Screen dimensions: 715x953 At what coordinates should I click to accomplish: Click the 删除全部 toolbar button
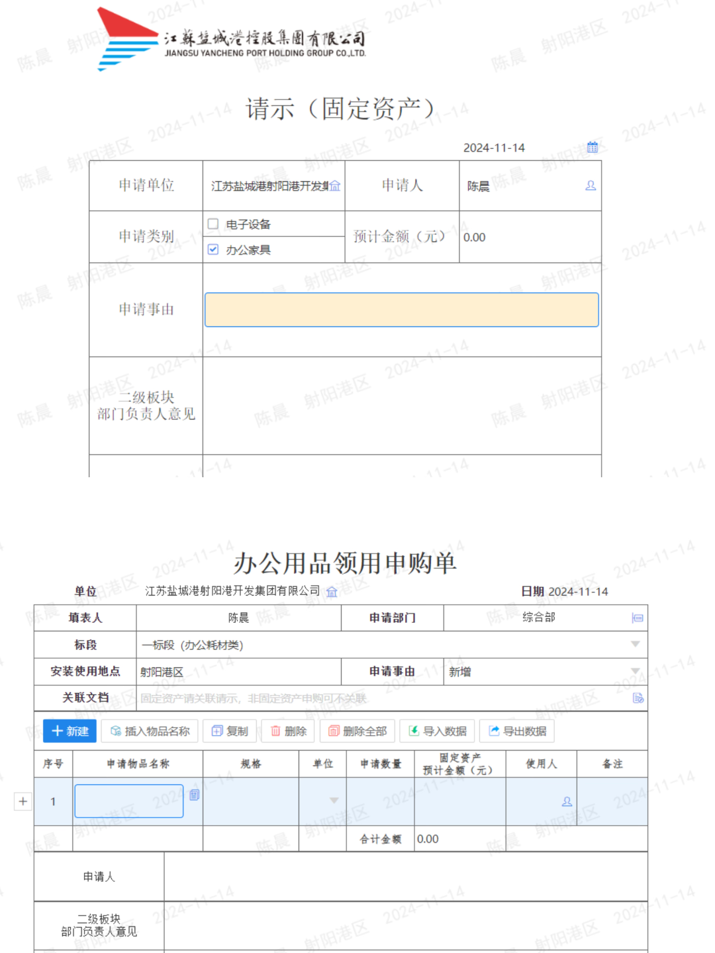(358, 731)
